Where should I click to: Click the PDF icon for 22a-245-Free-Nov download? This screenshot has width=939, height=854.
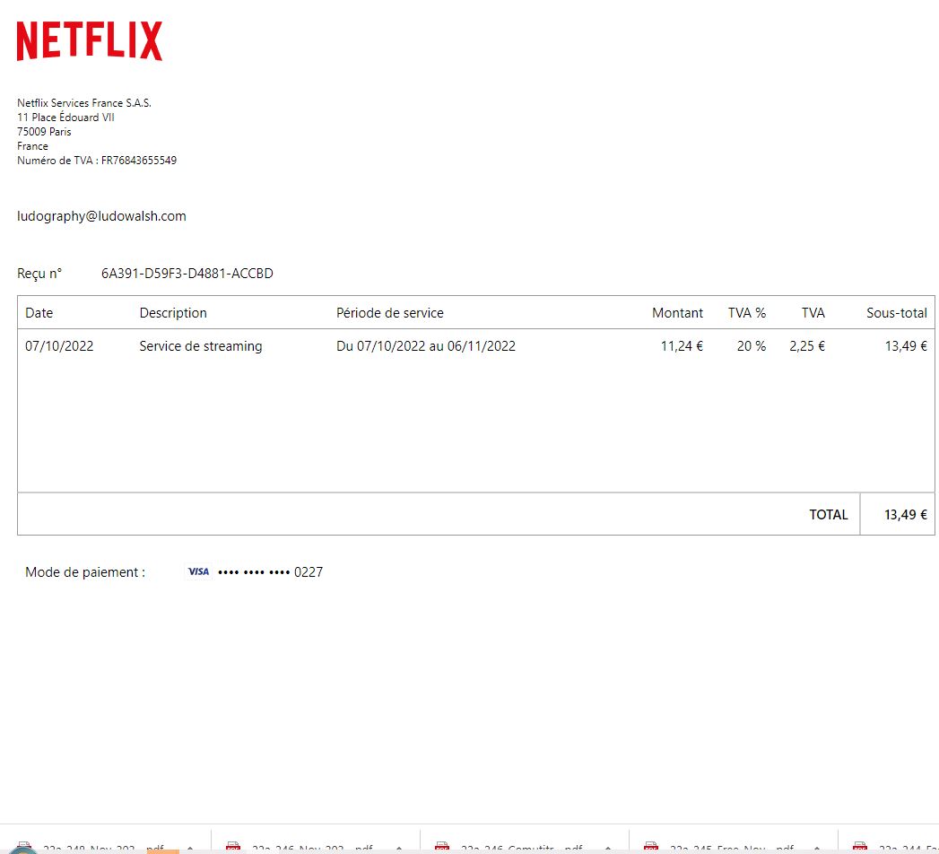651,848
